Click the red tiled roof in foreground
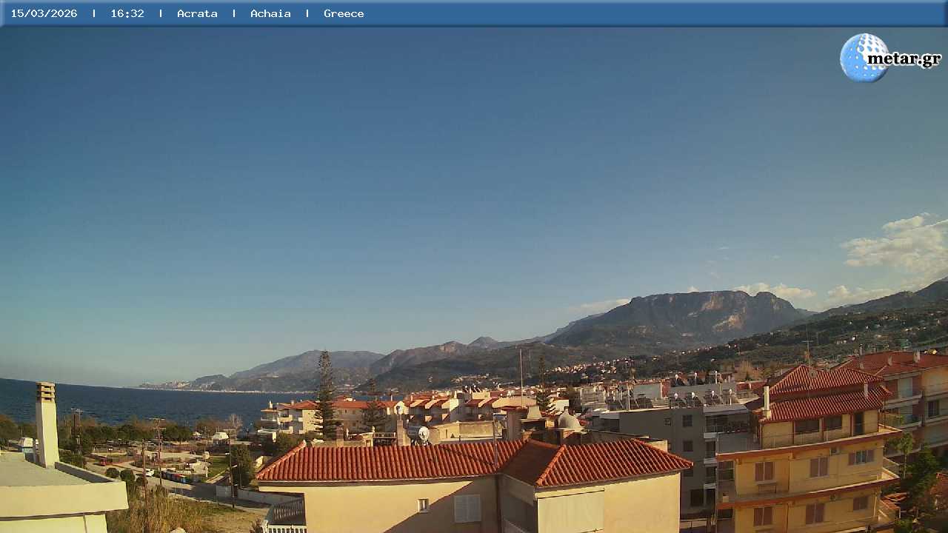 (474, 459)
